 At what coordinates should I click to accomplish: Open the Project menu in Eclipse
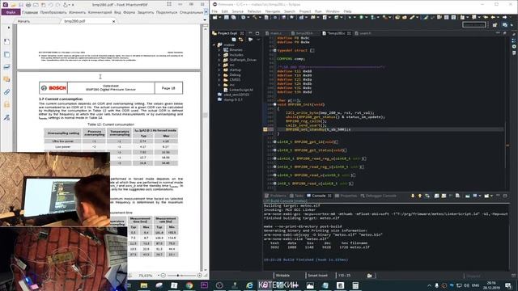[305, 11]
